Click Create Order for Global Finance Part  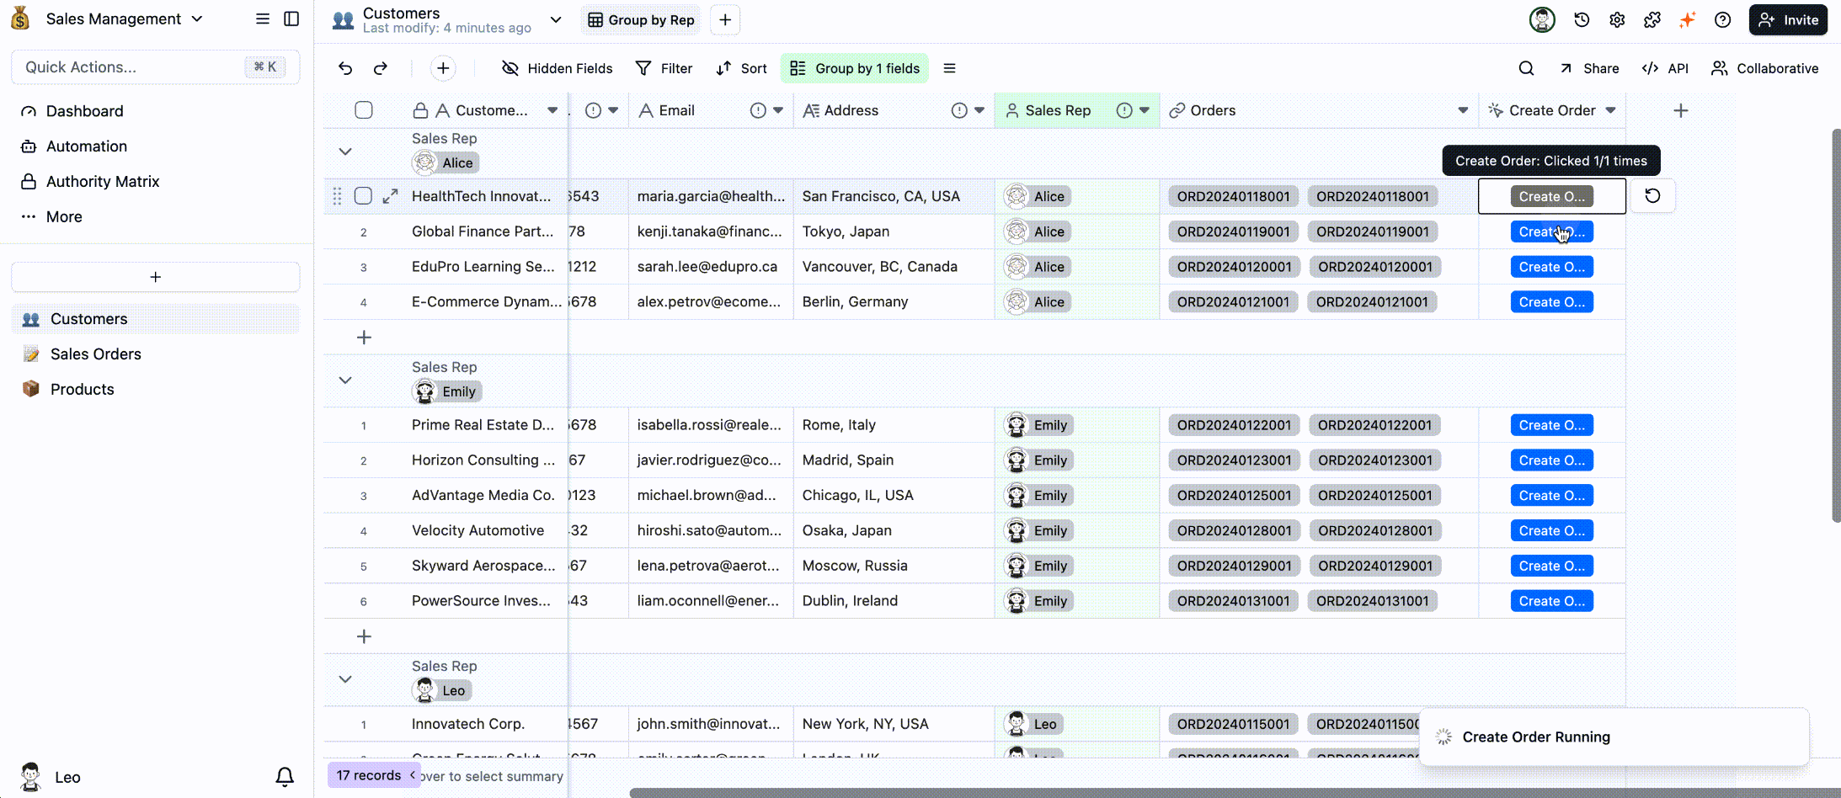[x=1551, y=231]
